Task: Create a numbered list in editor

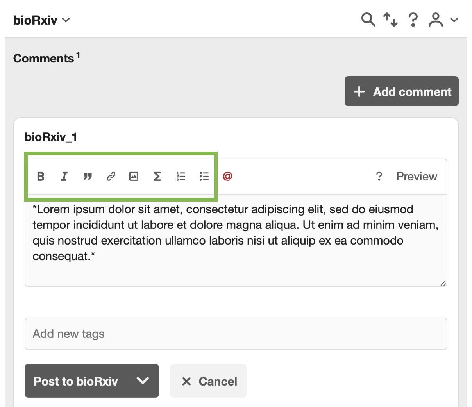Action: [181, 177]
